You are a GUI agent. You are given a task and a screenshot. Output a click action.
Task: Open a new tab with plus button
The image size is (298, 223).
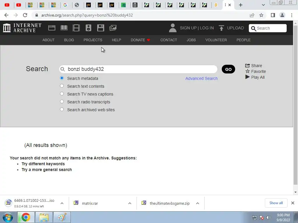pos(241,5)
